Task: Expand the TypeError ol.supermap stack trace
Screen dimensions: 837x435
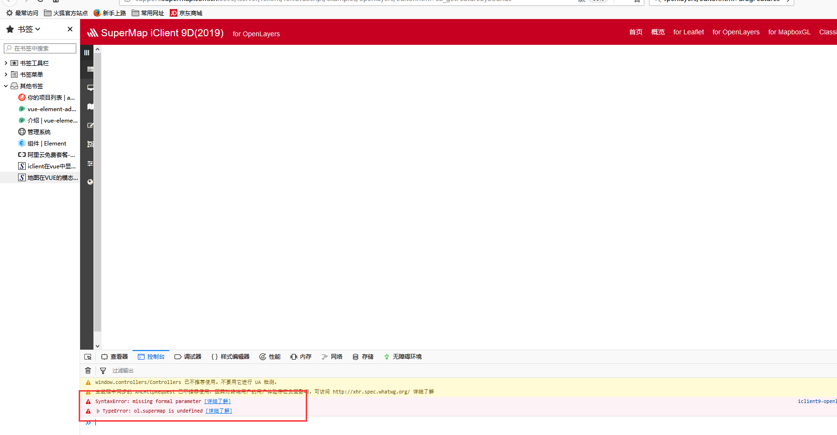Action: 98,411
